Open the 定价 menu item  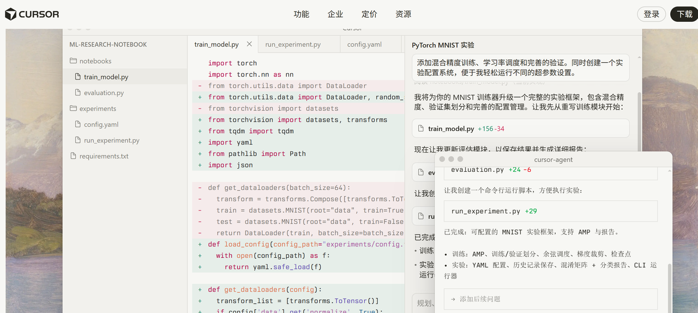pos(369,14)
